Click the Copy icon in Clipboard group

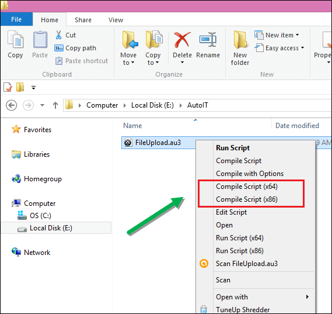pos(15,39)
